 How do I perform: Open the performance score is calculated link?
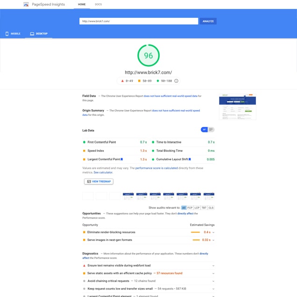156,168
